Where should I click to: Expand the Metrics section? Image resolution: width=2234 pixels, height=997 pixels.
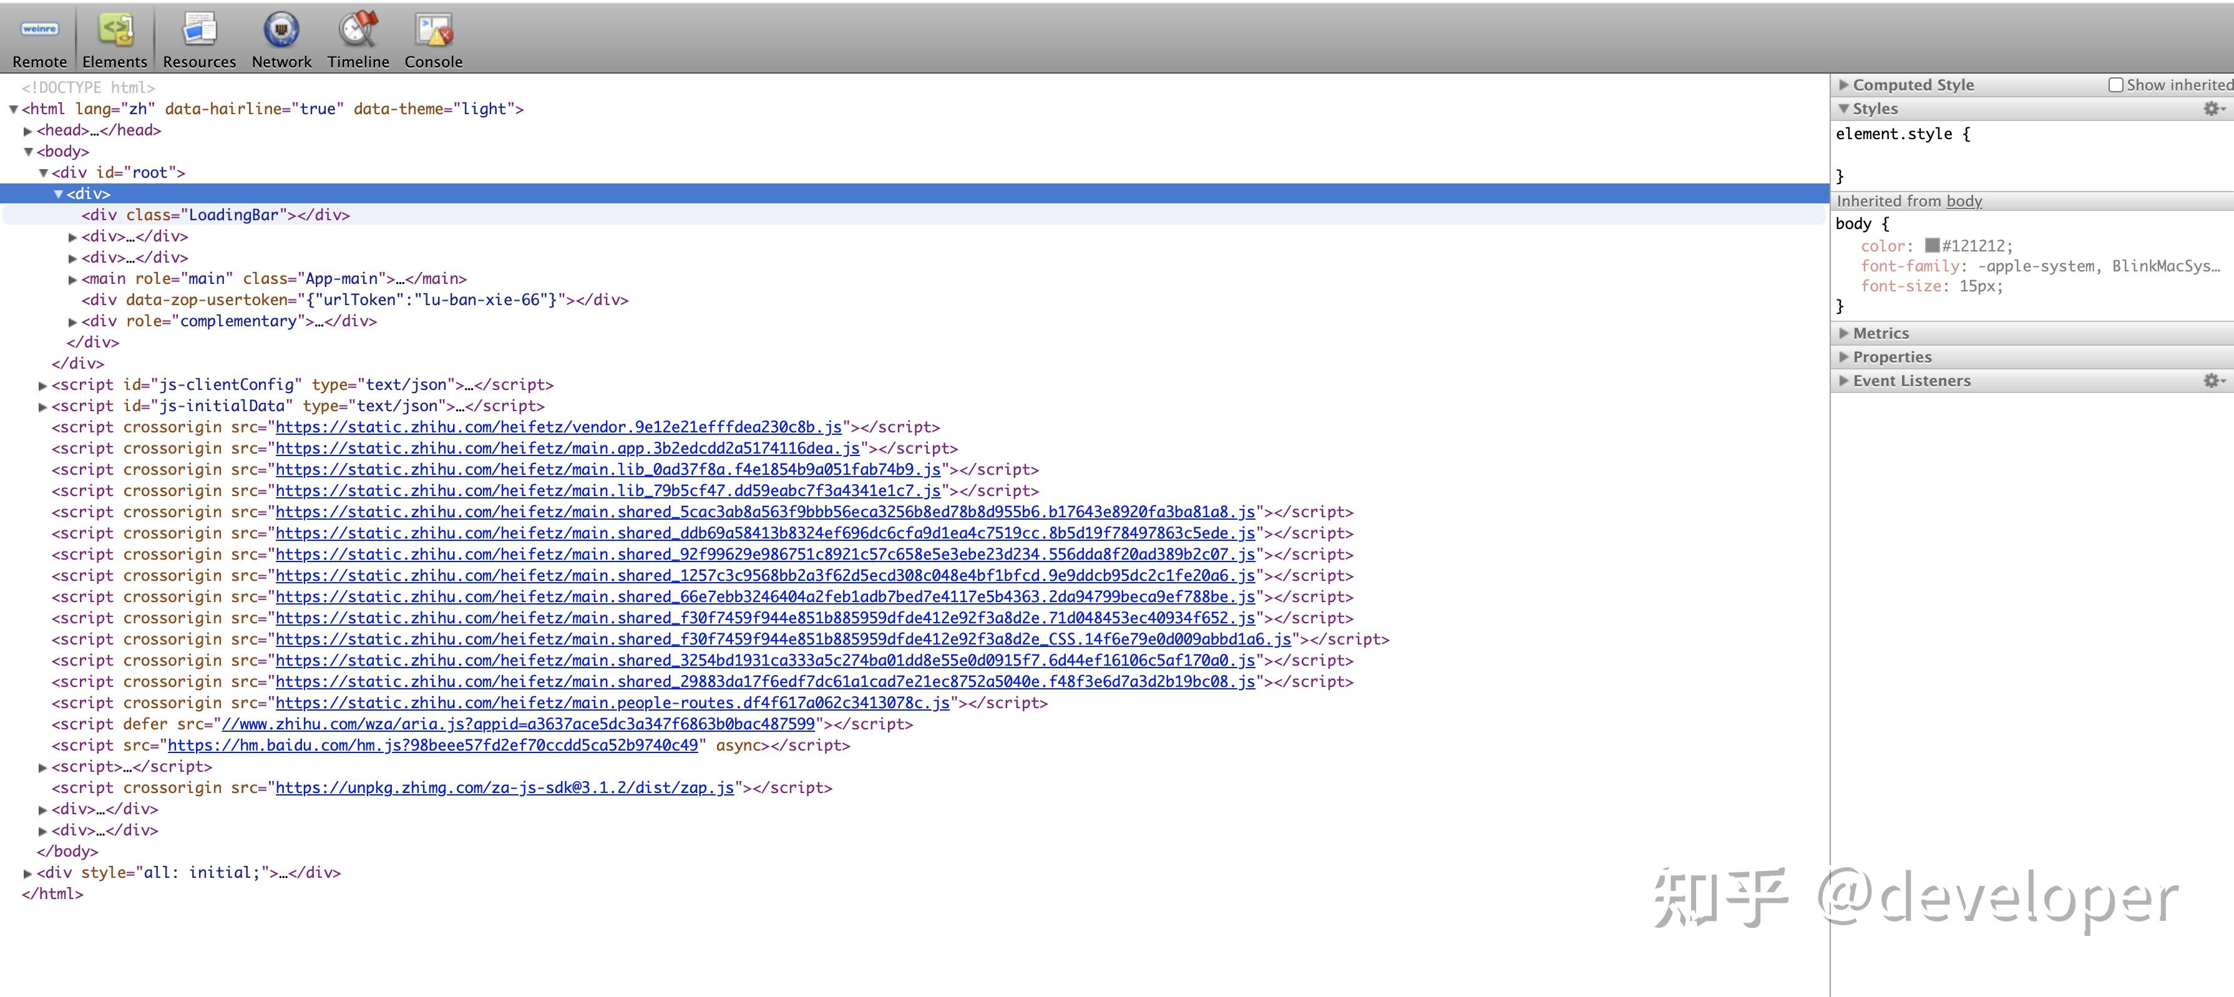coord(1844,333)
